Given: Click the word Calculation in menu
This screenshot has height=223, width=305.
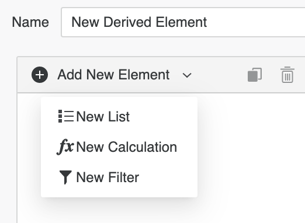Looking at the screenshot, I should (143, 147).
